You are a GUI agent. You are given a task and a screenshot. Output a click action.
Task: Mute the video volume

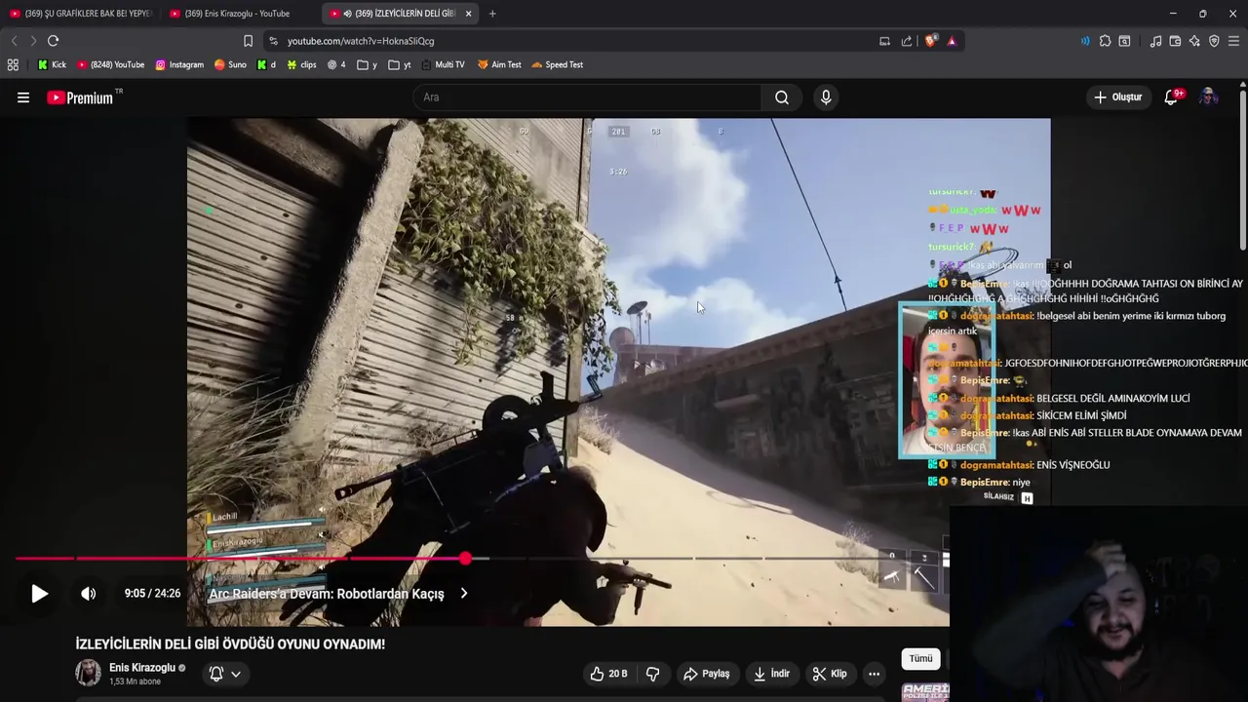[x=89, y=593]
